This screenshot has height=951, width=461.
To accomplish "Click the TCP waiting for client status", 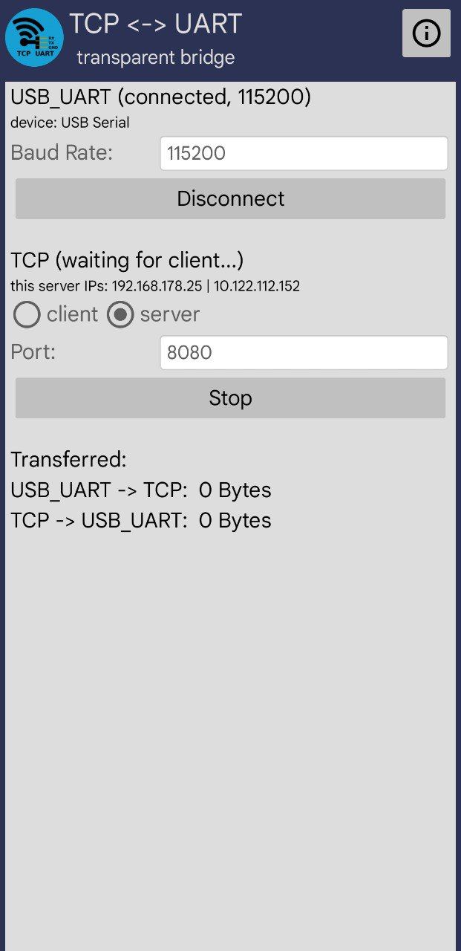I will tap(127, 261).
